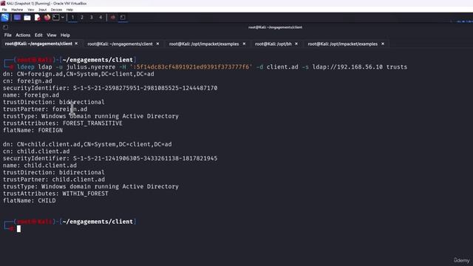Click the red application icon in the panel

click(x=113, y=18)
